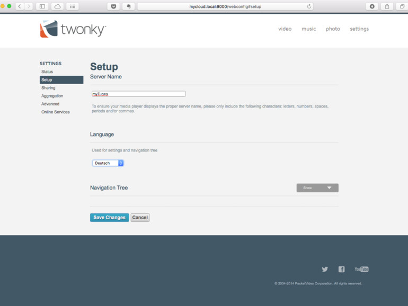Show all tabs icon
408x306 pixels.
pos(402,6)
